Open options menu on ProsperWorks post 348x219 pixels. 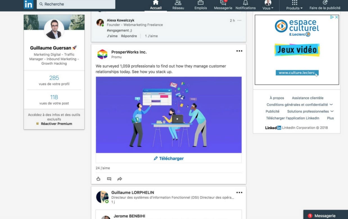tap(239, 51)
